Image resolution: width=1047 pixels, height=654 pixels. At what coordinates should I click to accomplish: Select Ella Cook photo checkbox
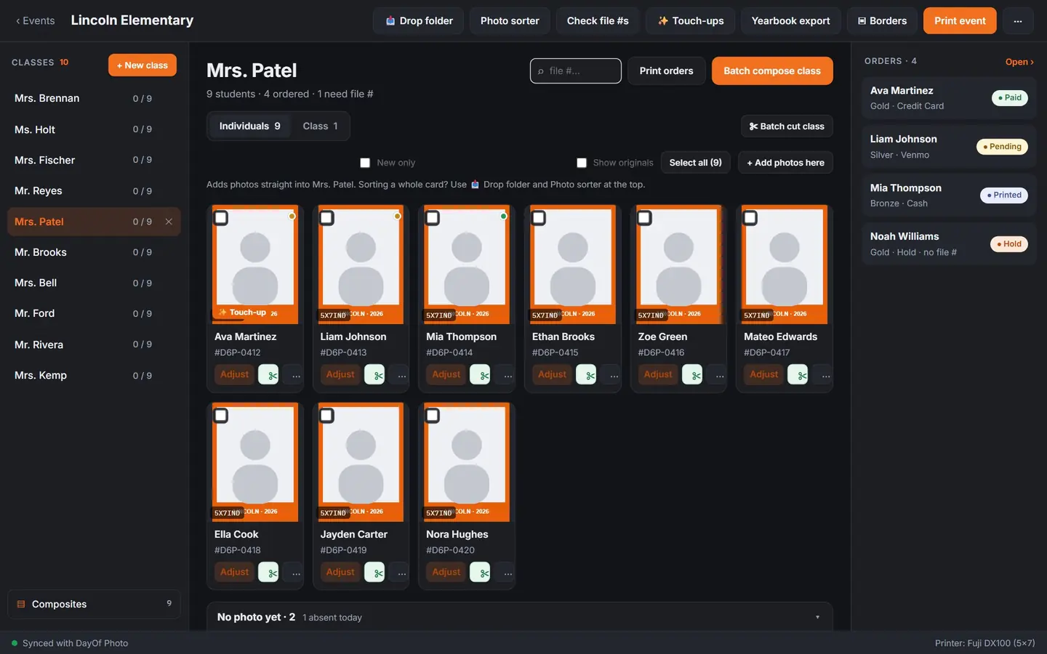pos(221,415)
